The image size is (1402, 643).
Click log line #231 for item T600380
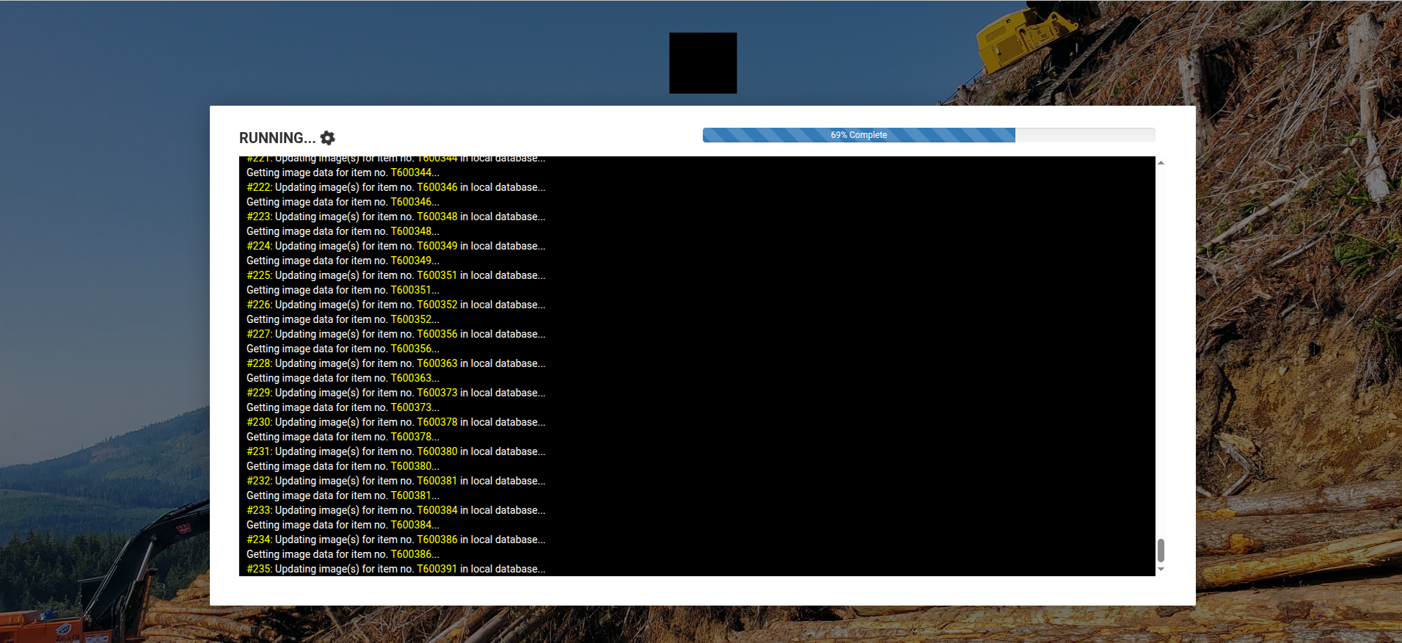(x=396, y=451)
